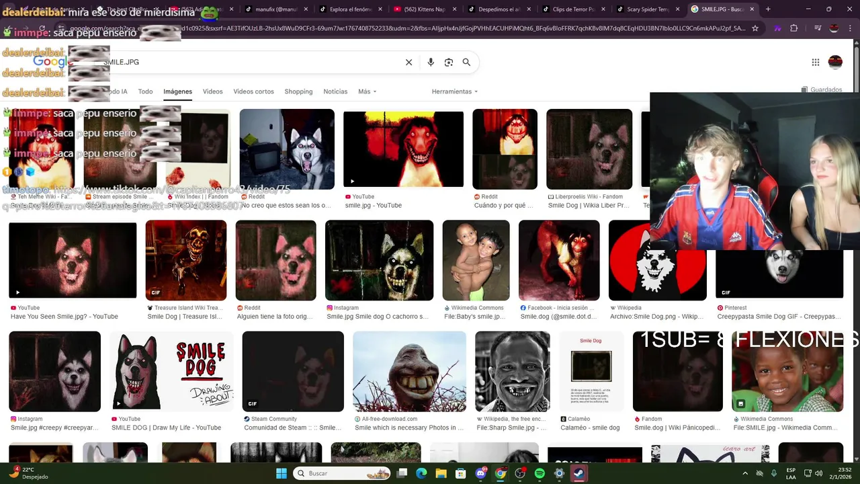Open the two babies hugging thumbnail
860x484 pixels.
[476, 260]
